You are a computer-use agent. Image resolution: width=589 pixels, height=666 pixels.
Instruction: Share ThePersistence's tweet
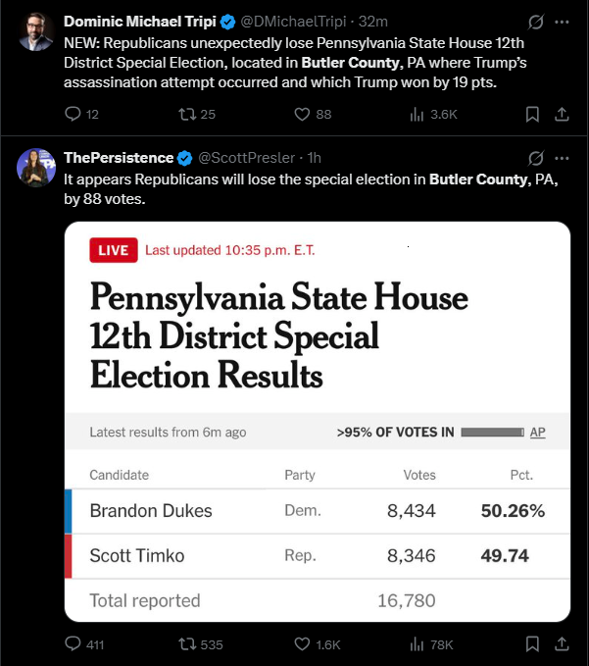[562, 643]
